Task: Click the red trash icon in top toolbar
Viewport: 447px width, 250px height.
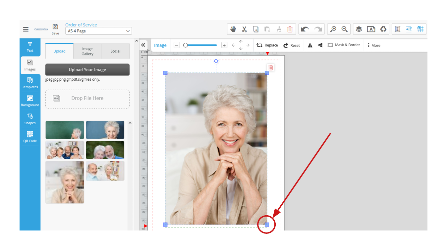Action: pos(290,29)
